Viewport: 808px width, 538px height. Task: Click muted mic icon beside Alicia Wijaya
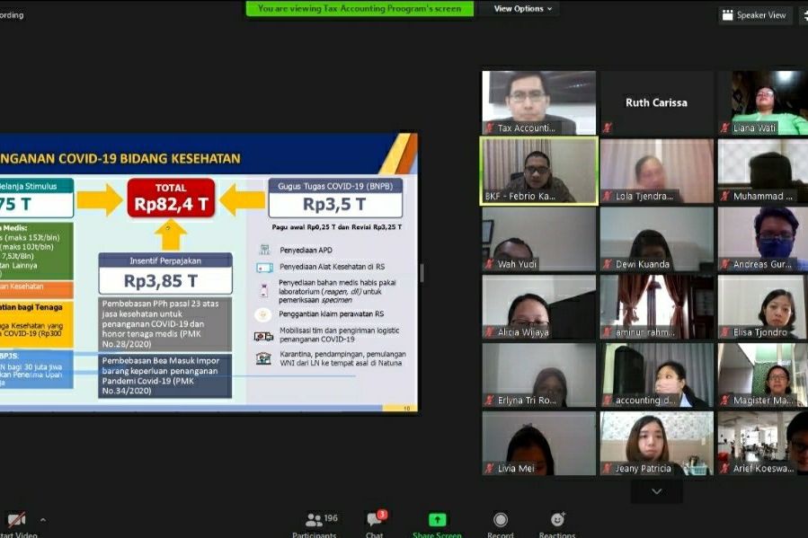pyautogui.click(x=489, y=332)
